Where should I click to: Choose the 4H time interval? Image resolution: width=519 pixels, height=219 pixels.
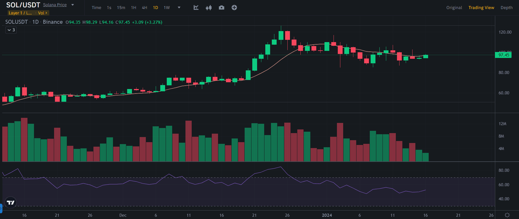(x=144, y=8)
